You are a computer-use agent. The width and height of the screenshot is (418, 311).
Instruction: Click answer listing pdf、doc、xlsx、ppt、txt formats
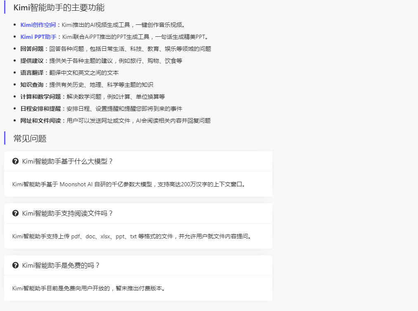point(132,236)
